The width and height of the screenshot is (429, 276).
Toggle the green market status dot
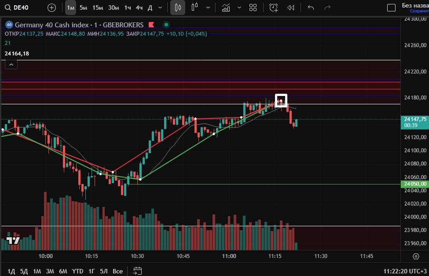click(x=166, y=25)
